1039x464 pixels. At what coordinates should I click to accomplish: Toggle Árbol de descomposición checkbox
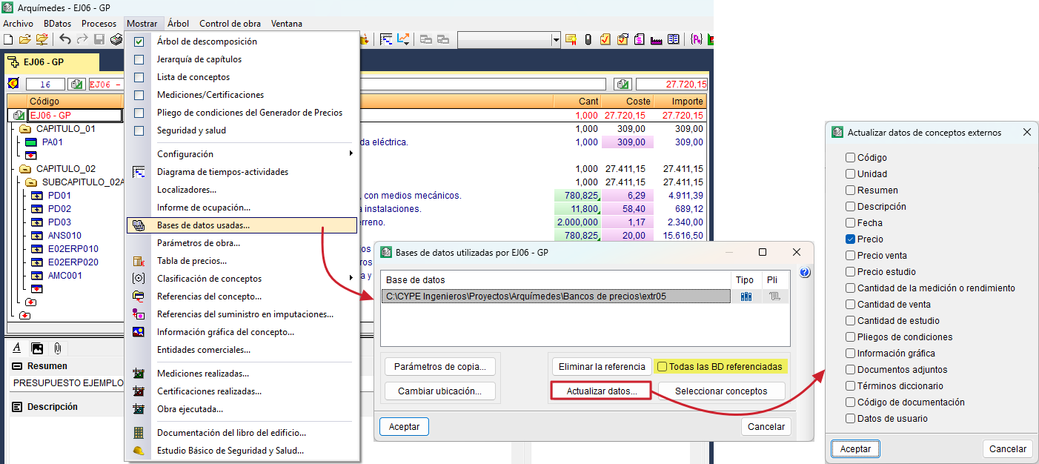139,42
